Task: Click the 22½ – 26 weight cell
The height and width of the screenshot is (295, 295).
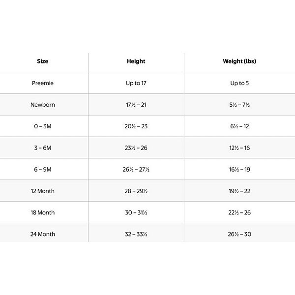Action: point(239,213)
